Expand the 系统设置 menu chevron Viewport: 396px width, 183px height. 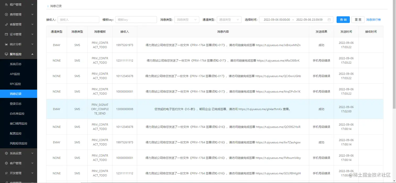(32, 153)
